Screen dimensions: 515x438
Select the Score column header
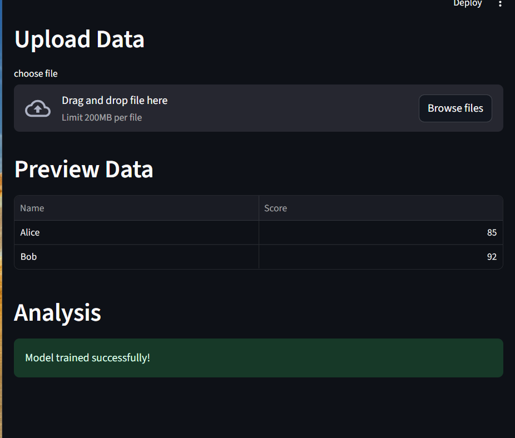pos(380,208)
